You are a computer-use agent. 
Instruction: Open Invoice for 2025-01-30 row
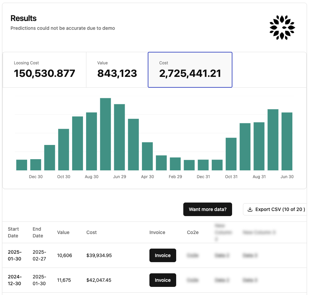pyautogui.click(x=163, y=255)
